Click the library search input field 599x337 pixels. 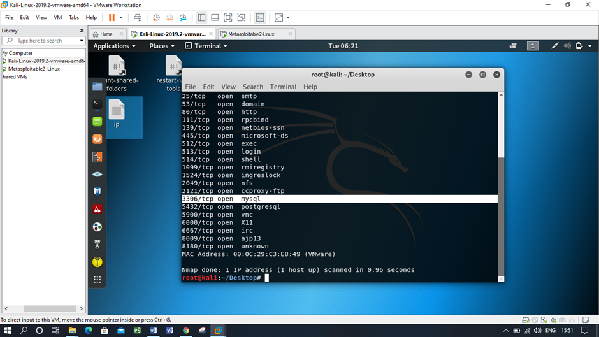coord(43,41)
